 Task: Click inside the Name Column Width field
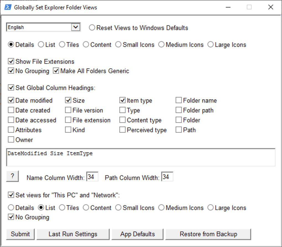(92, 177)
